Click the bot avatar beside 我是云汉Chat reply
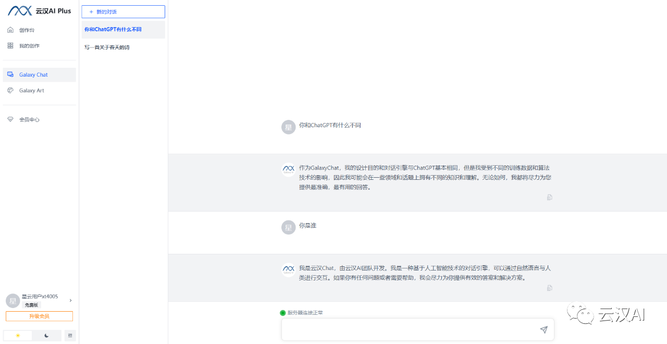Viewport: 667px width, 344px height. click(288, 270)
